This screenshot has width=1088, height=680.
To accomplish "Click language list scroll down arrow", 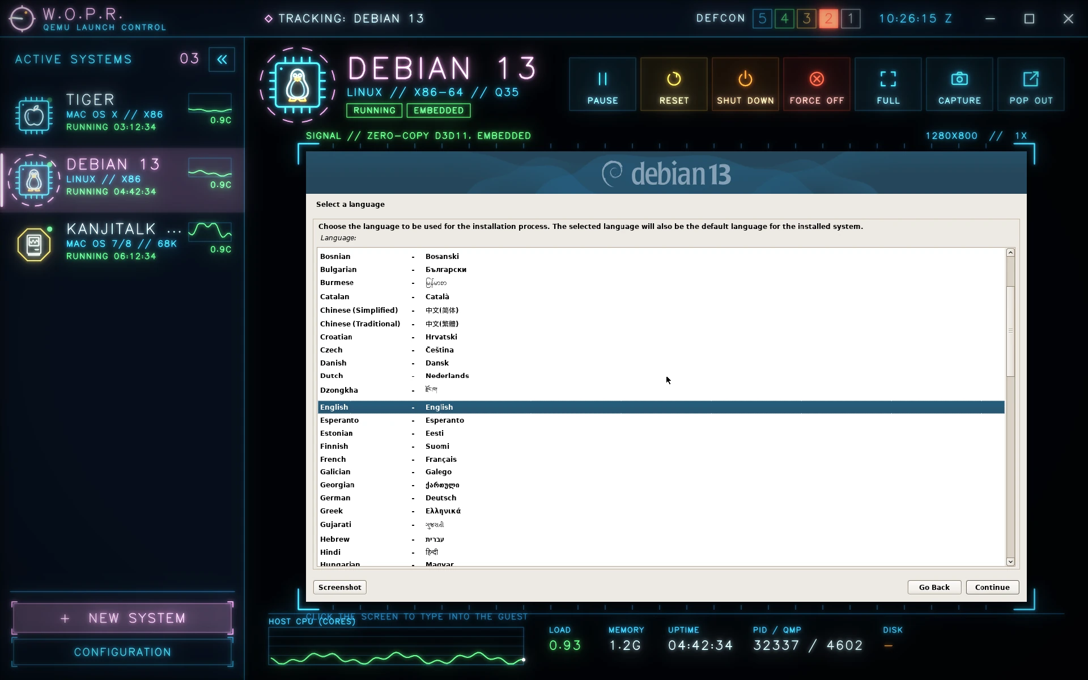I will pyautogui.click(x=1010, y=562).
